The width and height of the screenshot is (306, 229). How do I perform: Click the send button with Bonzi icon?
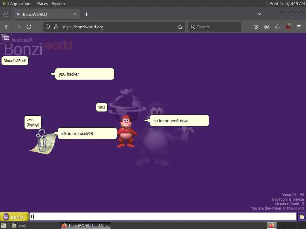click(x=14, y=217)
